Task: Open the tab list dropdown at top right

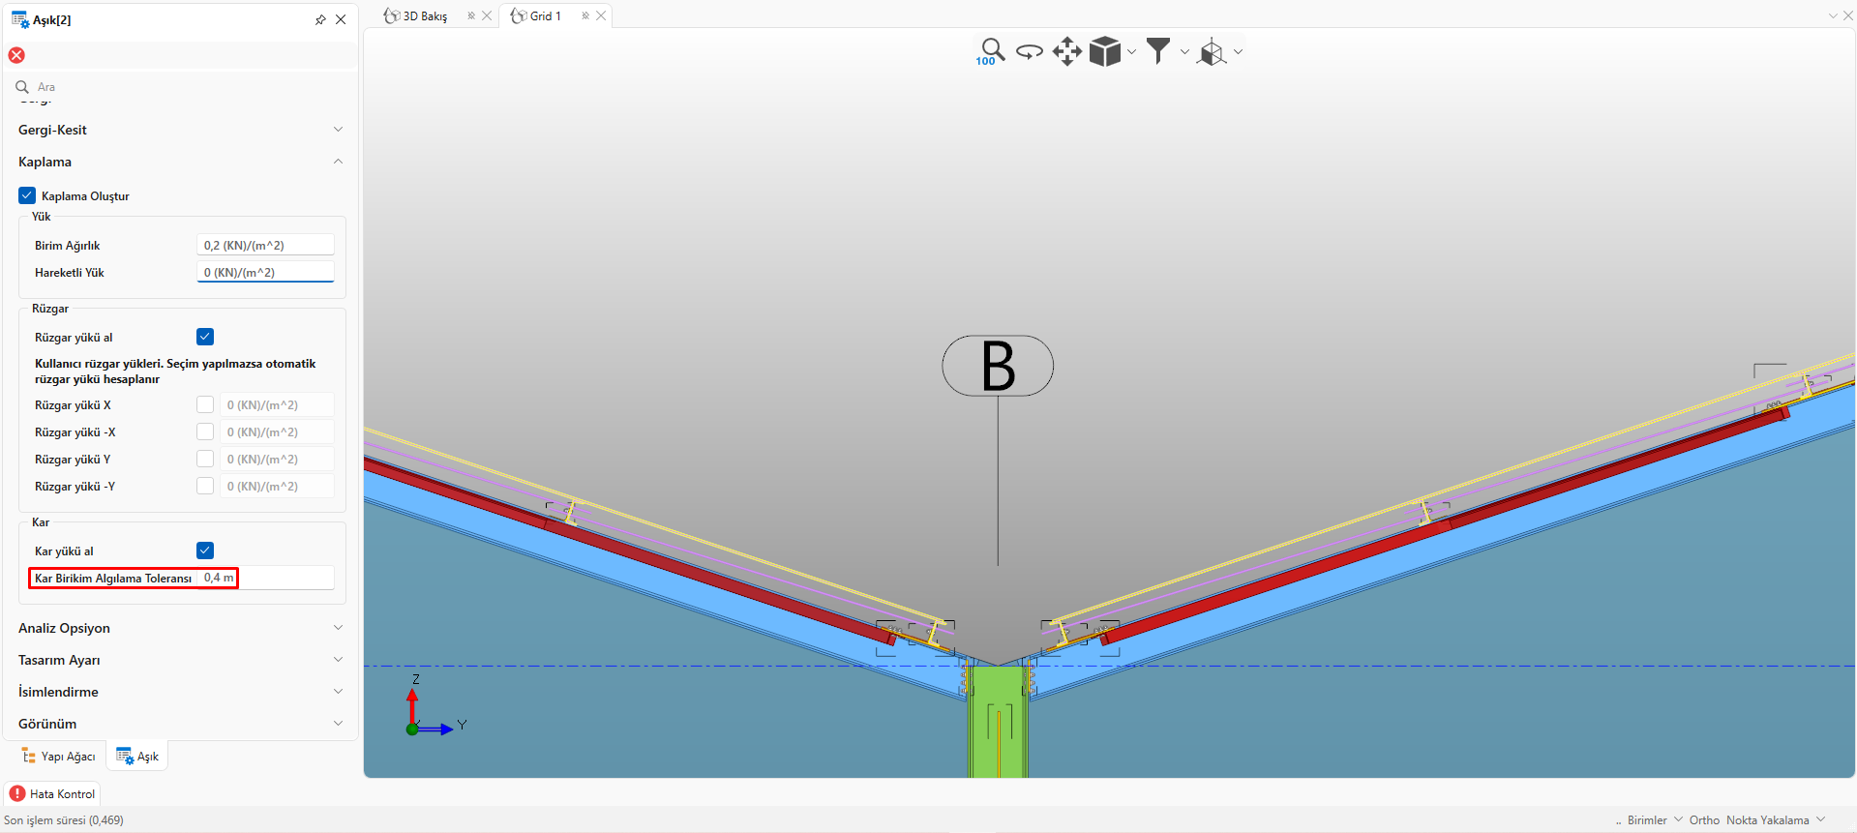Action: (x=1833, y=16)
